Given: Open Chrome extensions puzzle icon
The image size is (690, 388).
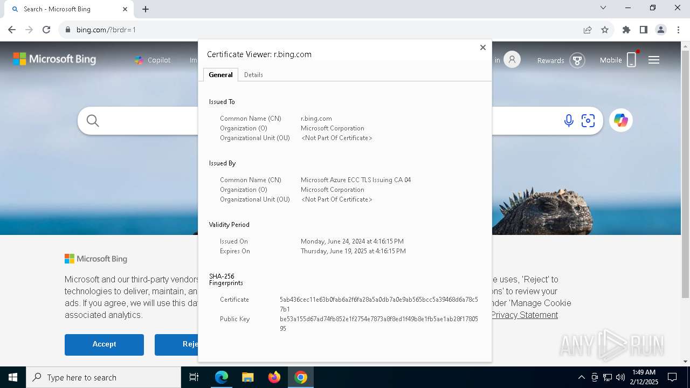Looking at the screenshot, I should click(x=626, y=30).
